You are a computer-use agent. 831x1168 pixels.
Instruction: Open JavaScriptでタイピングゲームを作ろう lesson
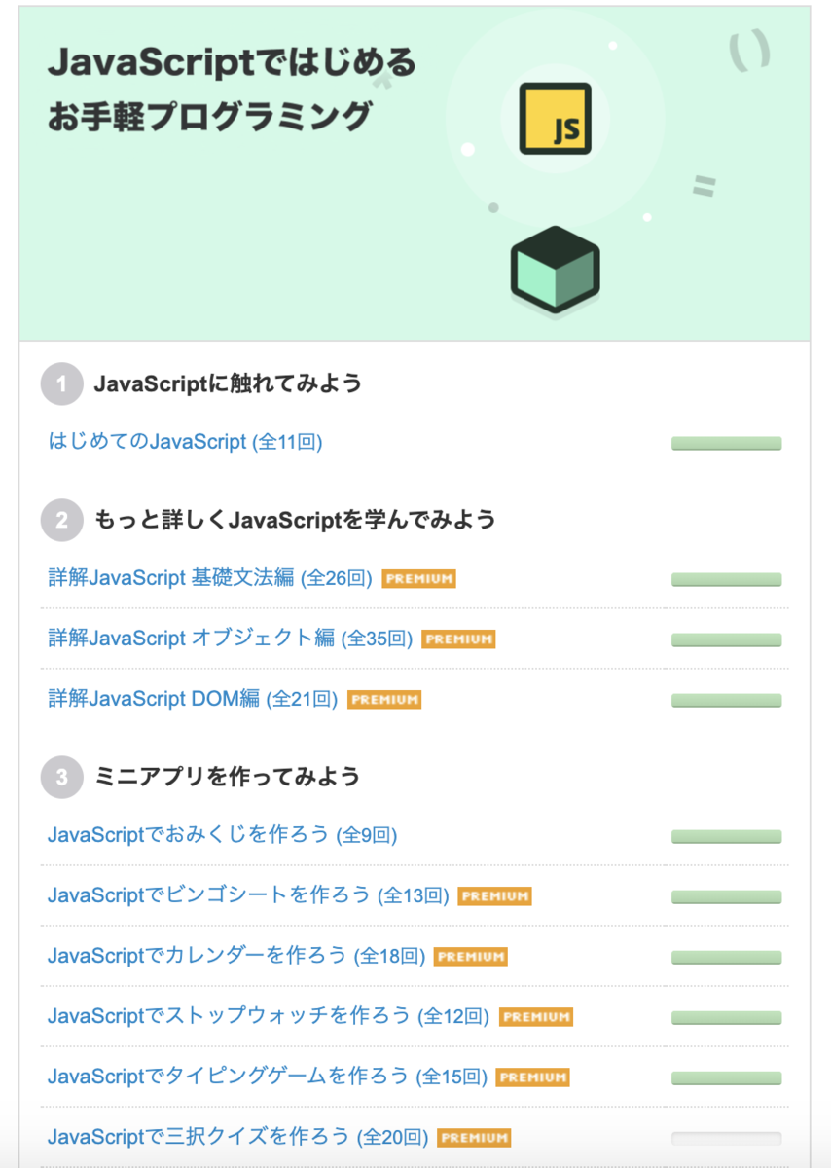267,1077
